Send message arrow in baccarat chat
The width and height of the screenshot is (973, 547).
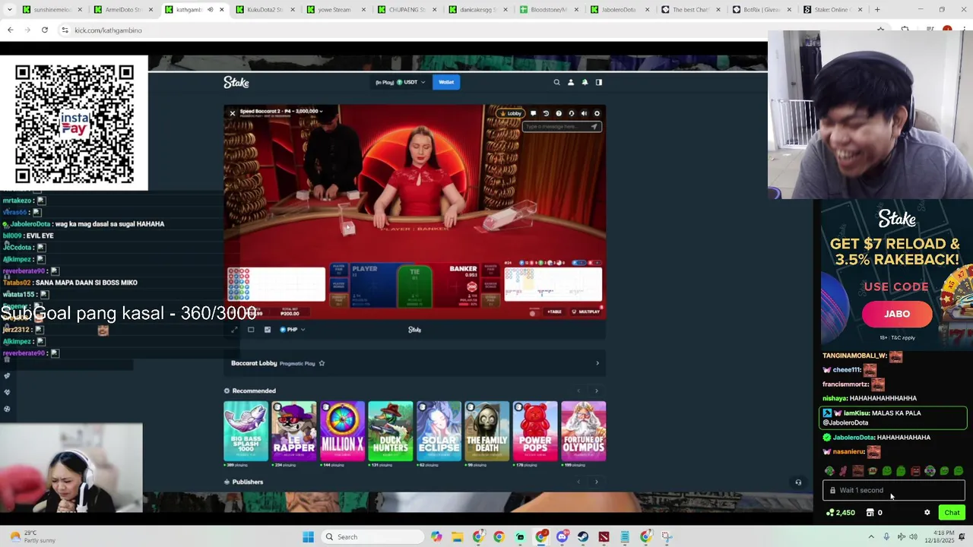[x=594, y=126]
